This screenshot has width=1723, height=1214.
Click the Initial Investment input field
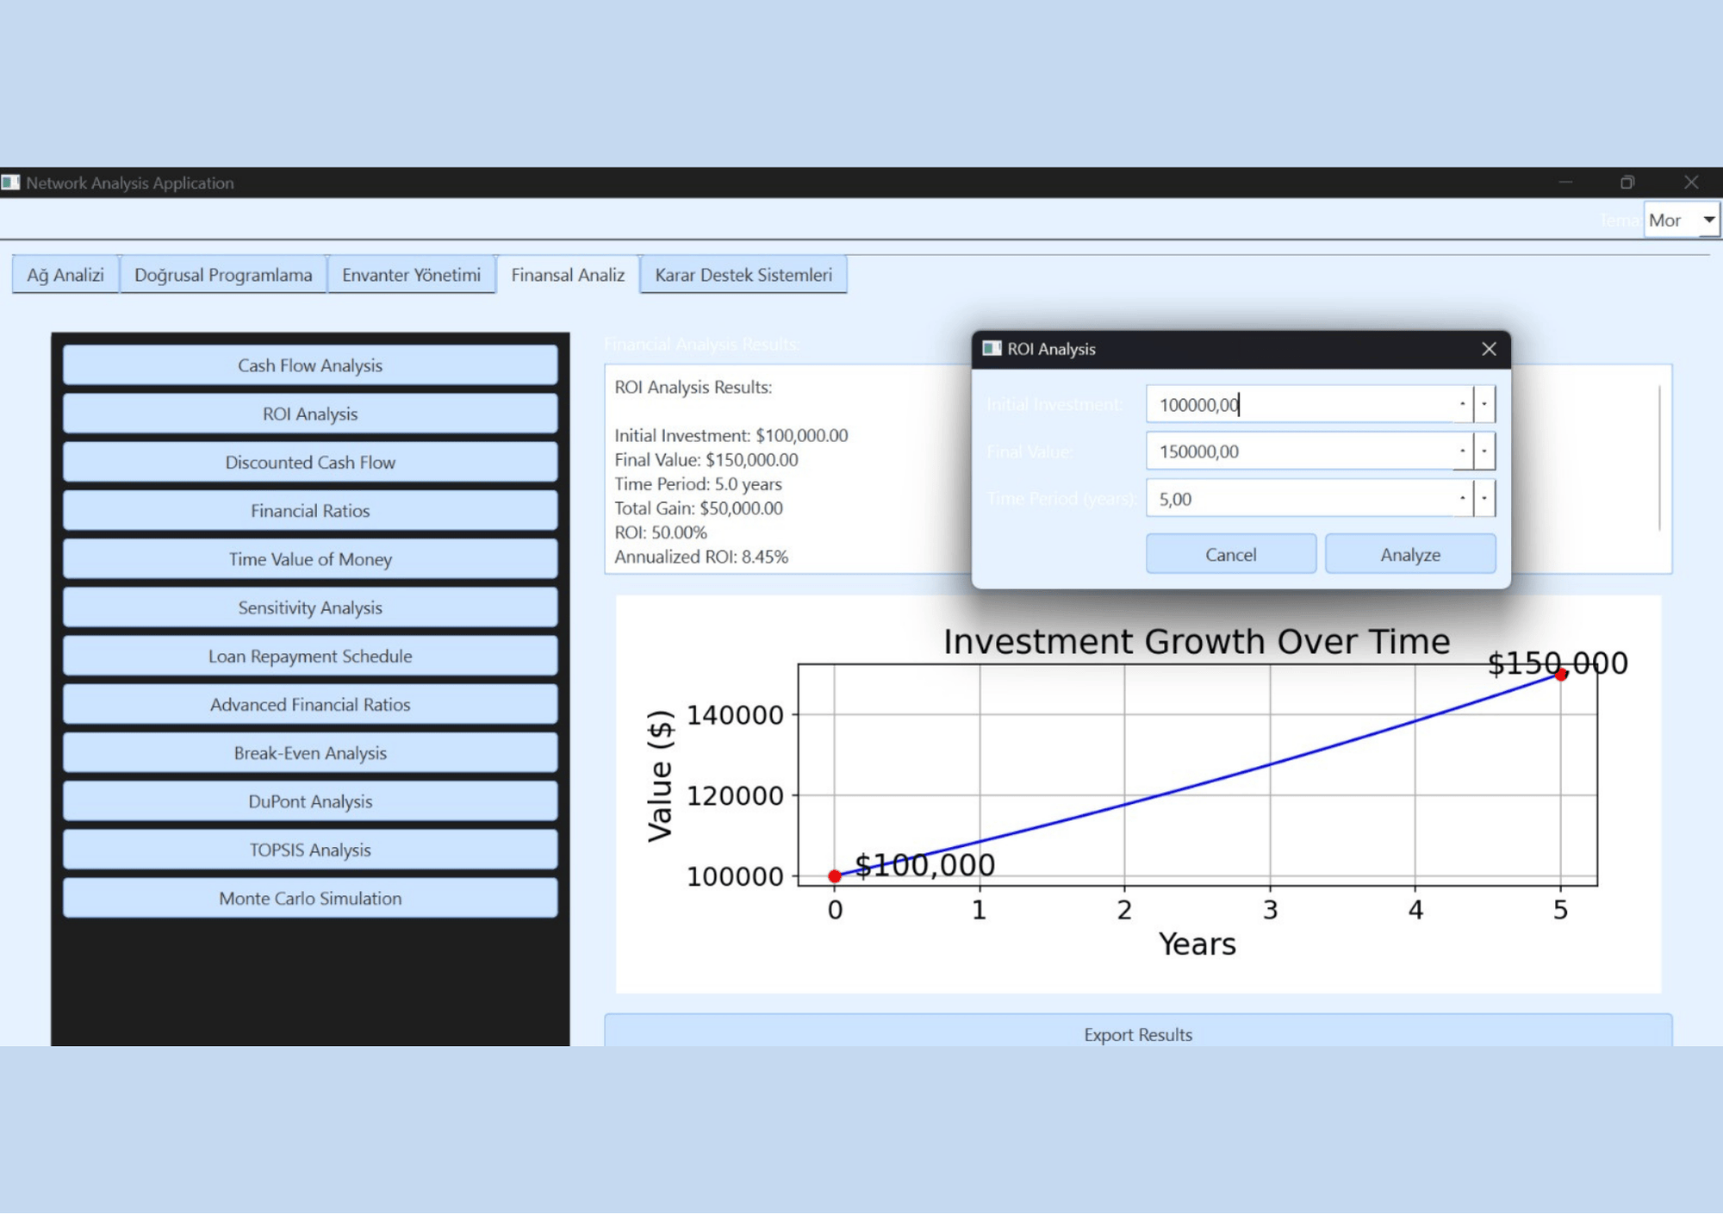tap(1299, 404)
